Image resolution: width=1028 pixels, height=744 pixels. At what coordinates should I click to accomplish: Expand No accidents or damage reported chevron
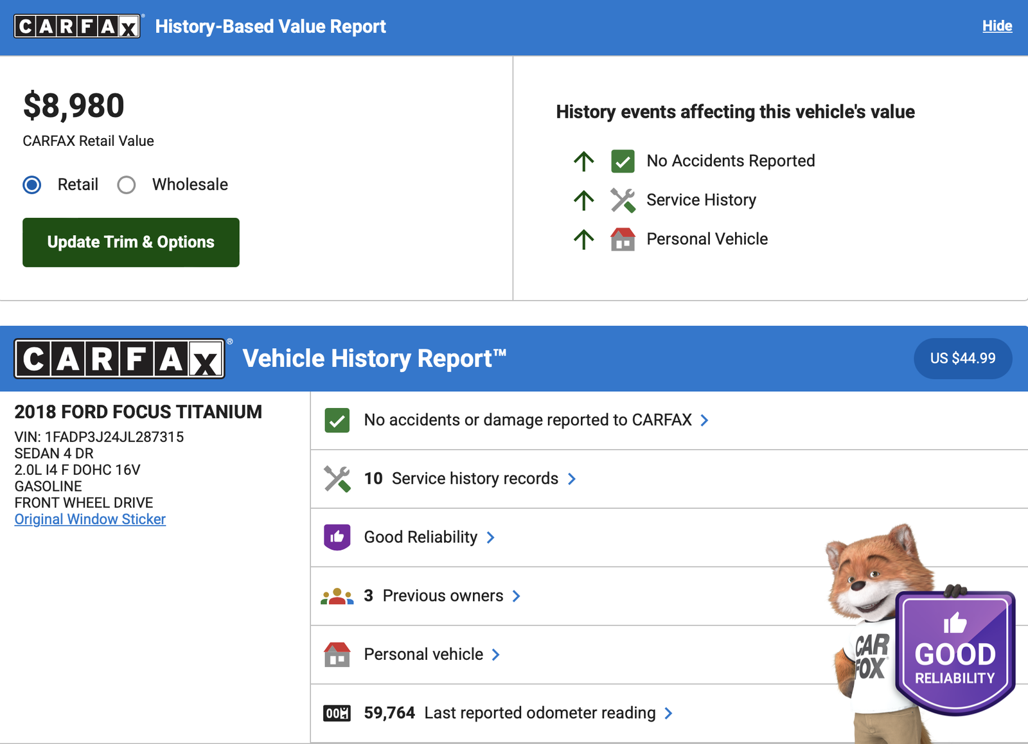tap(705, 420)
